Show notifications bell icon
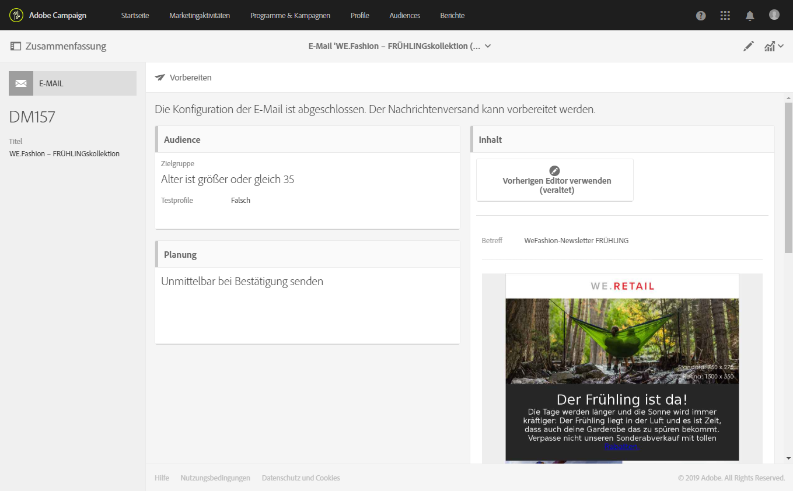The height and width of the screenshot is (491, 793). click(x=750, y=16)
